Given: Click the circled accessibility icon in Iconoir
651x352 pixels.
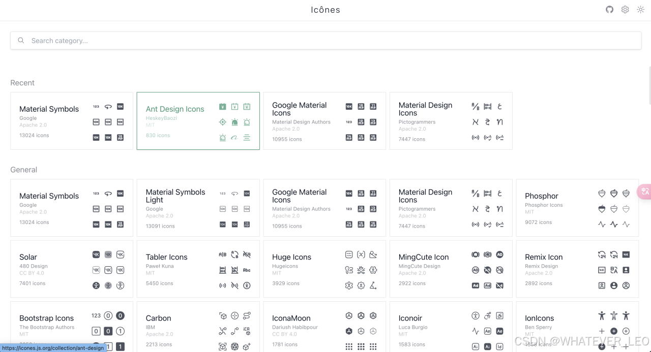Looking at the screenshot, I should pyautogui.click(x=476, y=316).
